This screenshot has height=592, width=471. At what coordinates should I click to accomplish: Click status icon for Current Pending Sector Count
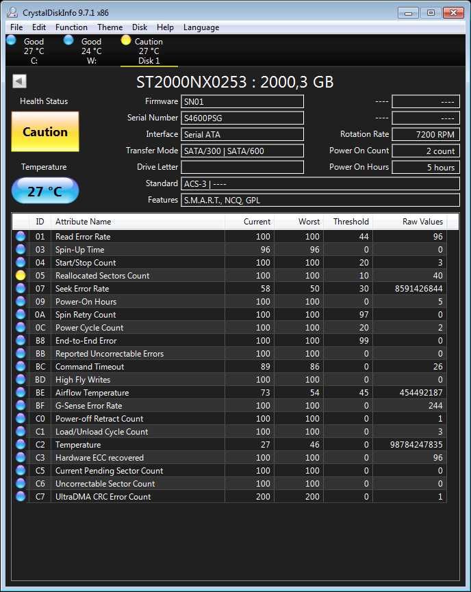(21, 471)
